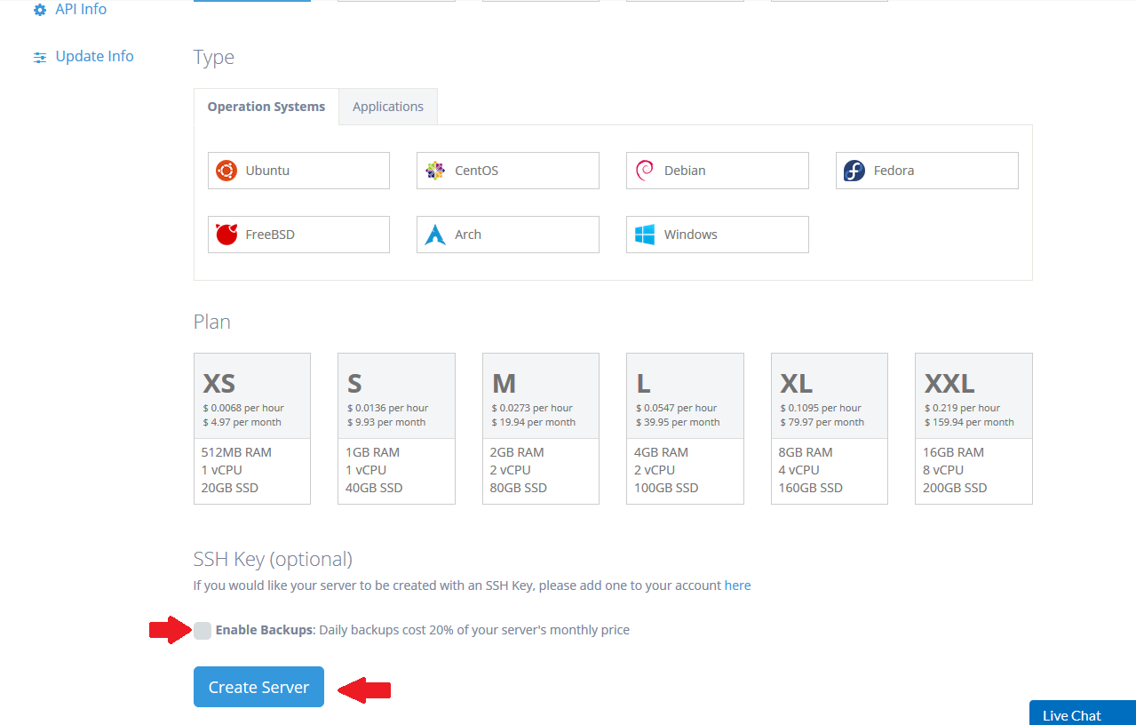
Task: Click the Debian swirl logo icon
Action: tap(645, 171)
